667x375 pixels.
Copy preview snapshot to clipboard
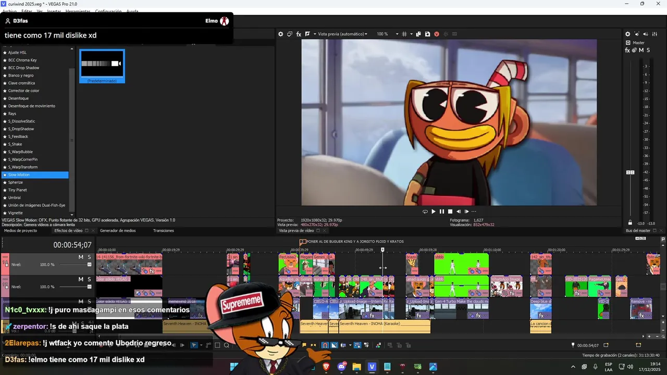(418, 34)
